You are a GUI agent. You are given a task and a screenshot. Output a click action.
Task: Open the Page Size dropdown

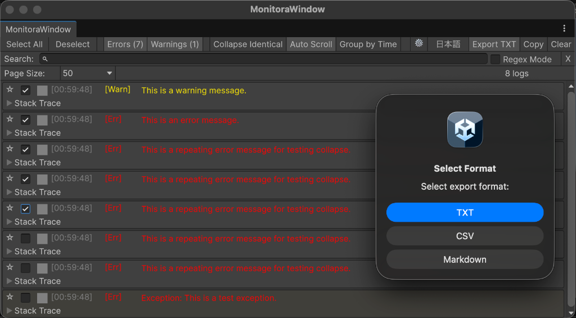(x=88, y=73)
